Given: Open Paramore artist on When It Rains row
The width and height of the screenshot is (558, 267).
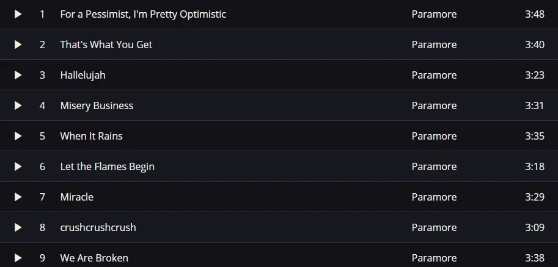Looking at the screenshot, I should [434, 137].
